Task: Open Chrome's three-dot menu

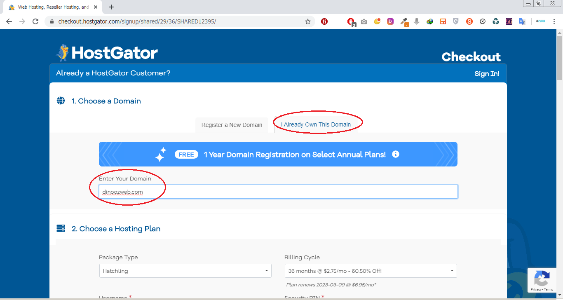Action: coord(554,21)
